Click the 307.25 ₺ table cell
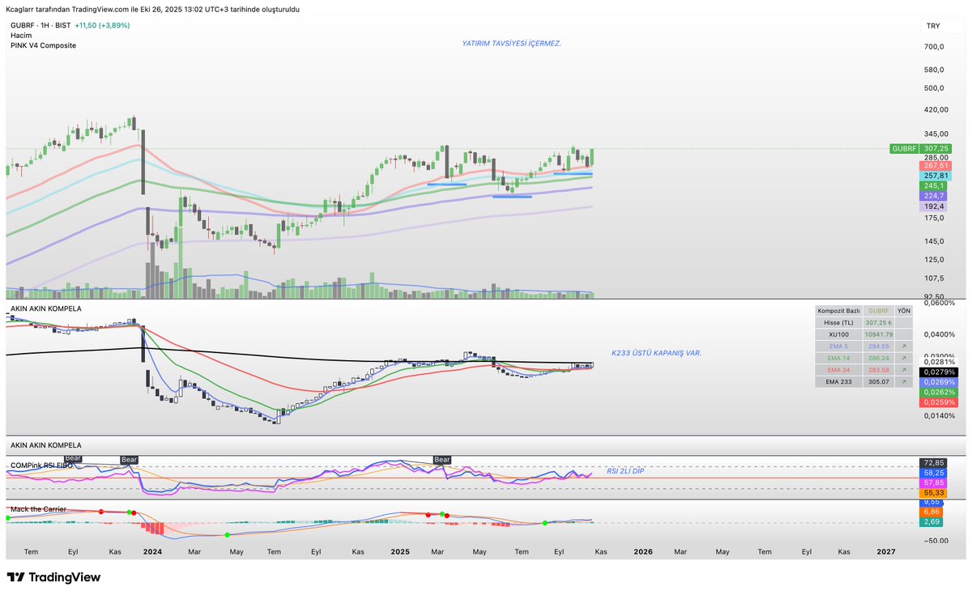The width and height of the screenshot is (972, 595). click(x=878, y=322)
